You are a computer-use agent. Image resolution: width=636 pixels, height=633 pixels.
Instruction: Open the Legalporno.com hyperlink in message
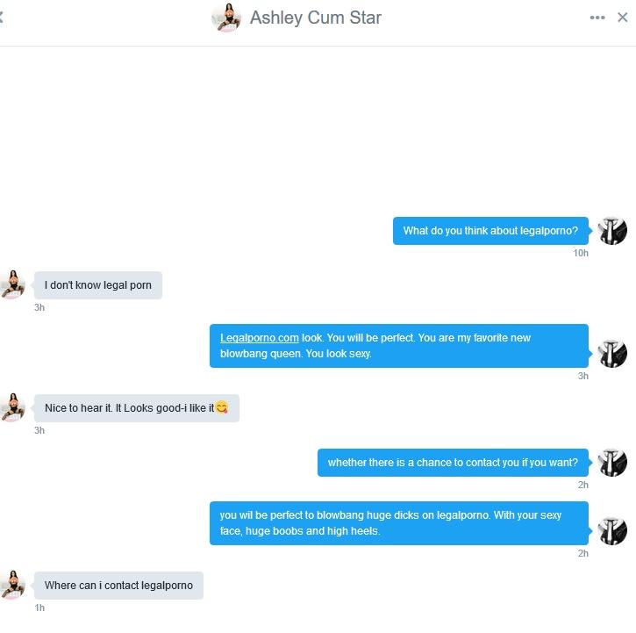coord(259,338)
